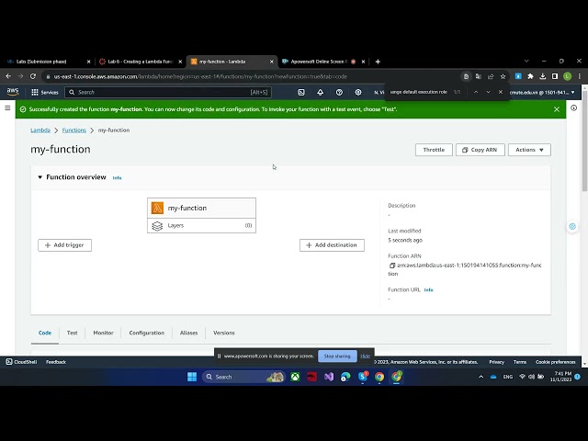Click the Lambda icon in the my-function box
The image size is (588, 441).
pos(157,208)
